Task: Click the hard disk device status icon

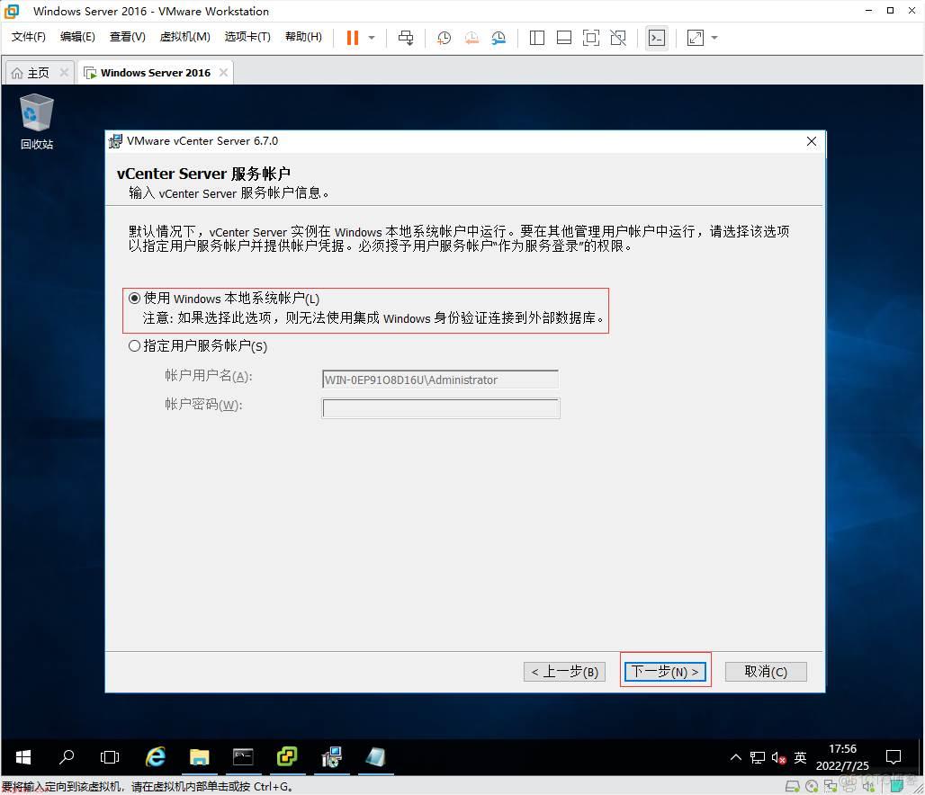Action: click(x=792, y=786)
